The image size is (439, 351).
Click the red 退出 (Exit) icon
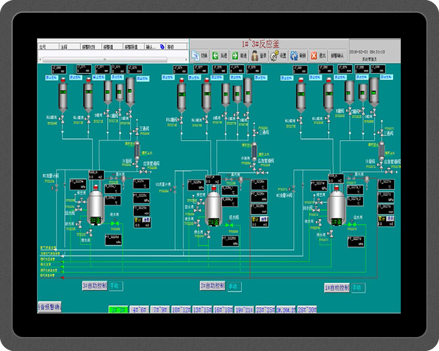[x=313, y=55]
